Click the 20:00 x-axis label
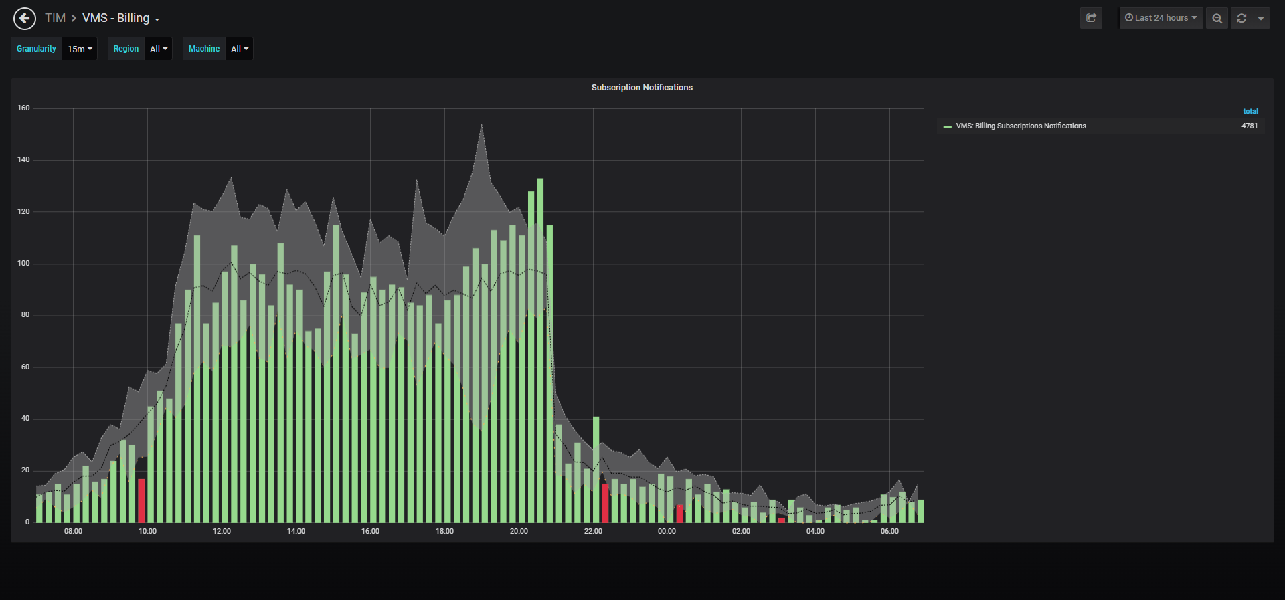The height and width of the screenshot is (600, 1285). (519, 531)
